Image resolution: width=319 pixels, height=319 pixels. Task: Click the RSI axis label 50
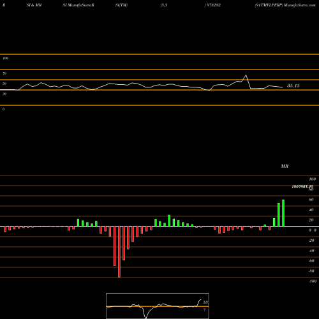tap(4, 84)
